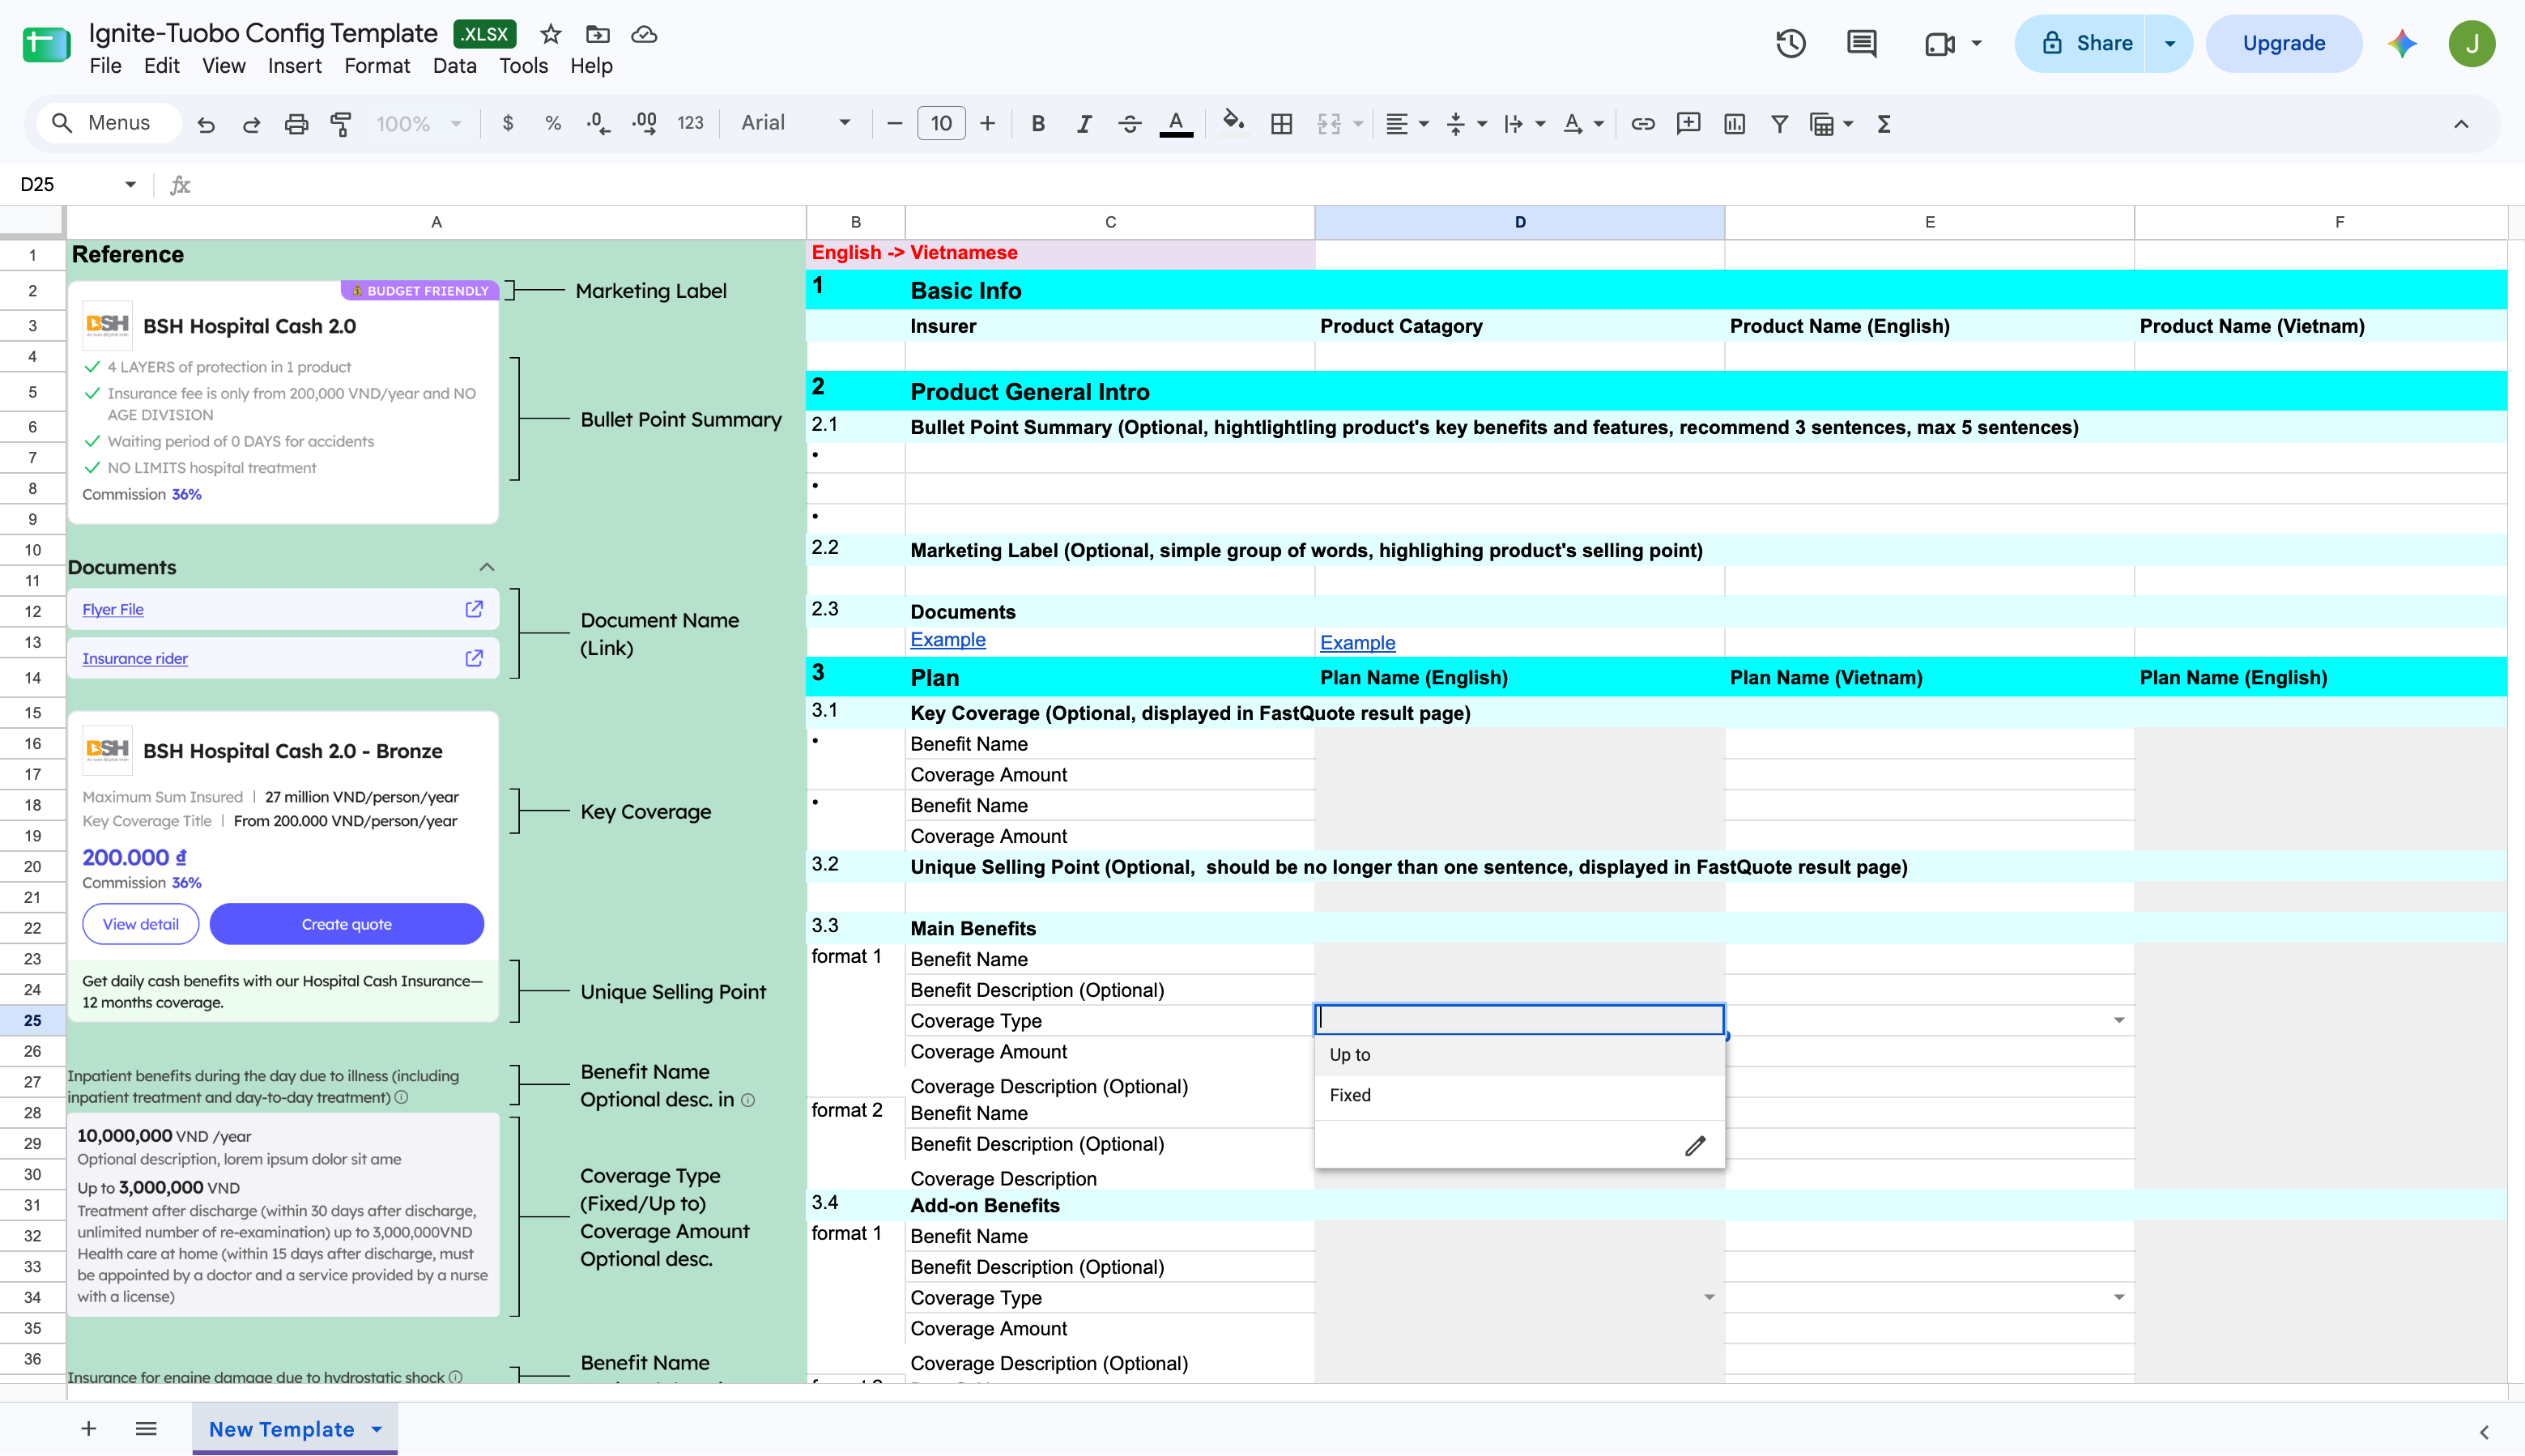Open the Example link in column C
This screenshot has width=2525, height=1456.
click(x=947, y=640)
